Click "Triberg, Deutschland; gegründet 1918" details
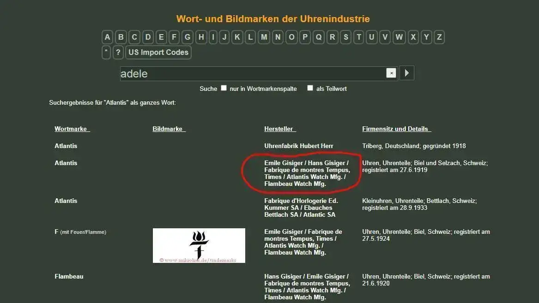Image resolution: width=539 pixels, height=303 pixels. click(414, 146)
